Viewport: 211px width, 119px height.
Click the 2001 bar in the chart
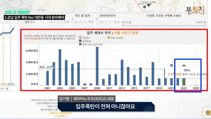pos(47,78)
